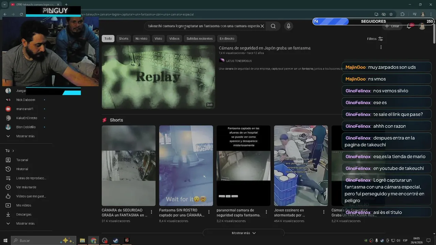Expand more Shorts with Mostrar más button

(x=244, y=233)
